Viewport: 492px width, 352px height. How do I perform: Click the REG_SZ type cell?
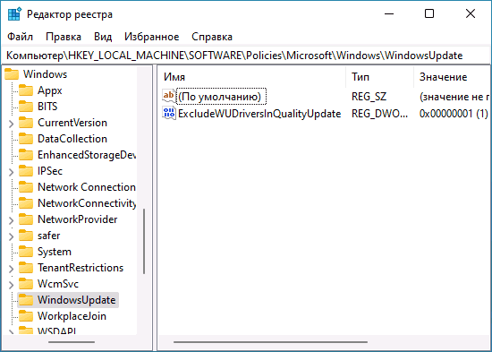(369, 97)
